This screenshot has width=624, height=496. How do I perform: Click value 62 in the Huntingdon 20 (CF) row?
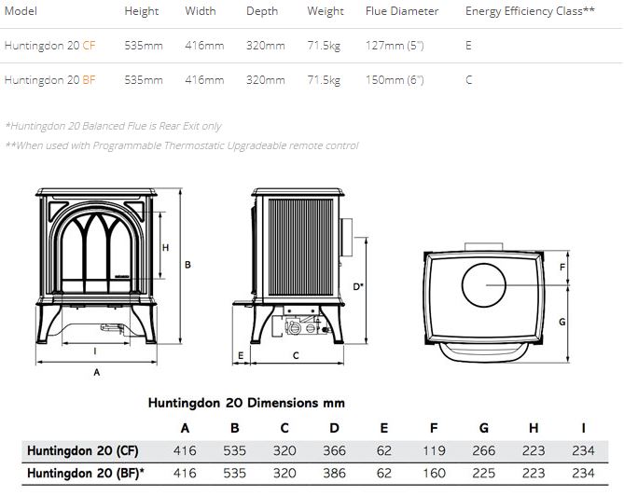pos(384,450)
